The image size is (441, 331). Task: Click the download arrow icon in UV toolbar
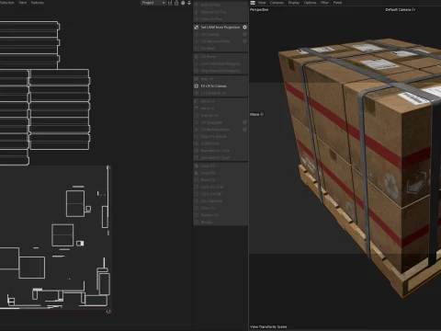pyautogui.click(x=189, y=3)
